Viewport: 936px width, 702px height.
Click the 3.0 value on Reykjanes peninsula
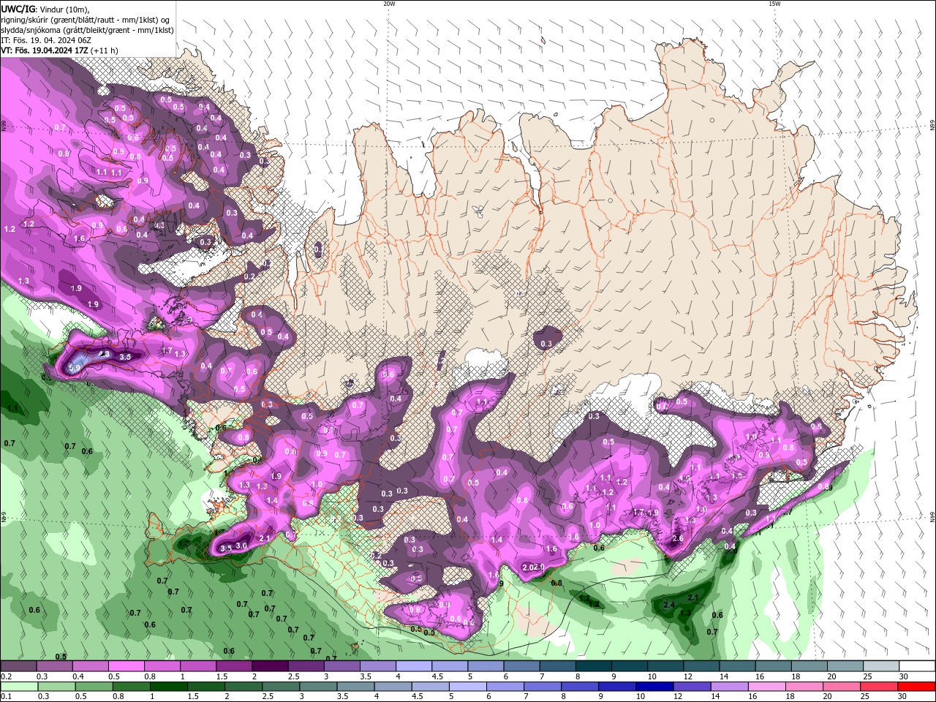coord(242,546)
